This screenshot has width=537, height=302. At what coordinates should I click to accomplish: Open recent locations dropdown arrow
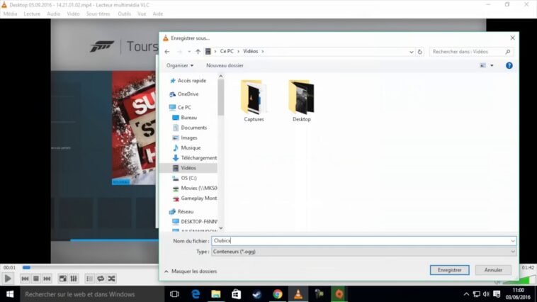tap(189, 52)
